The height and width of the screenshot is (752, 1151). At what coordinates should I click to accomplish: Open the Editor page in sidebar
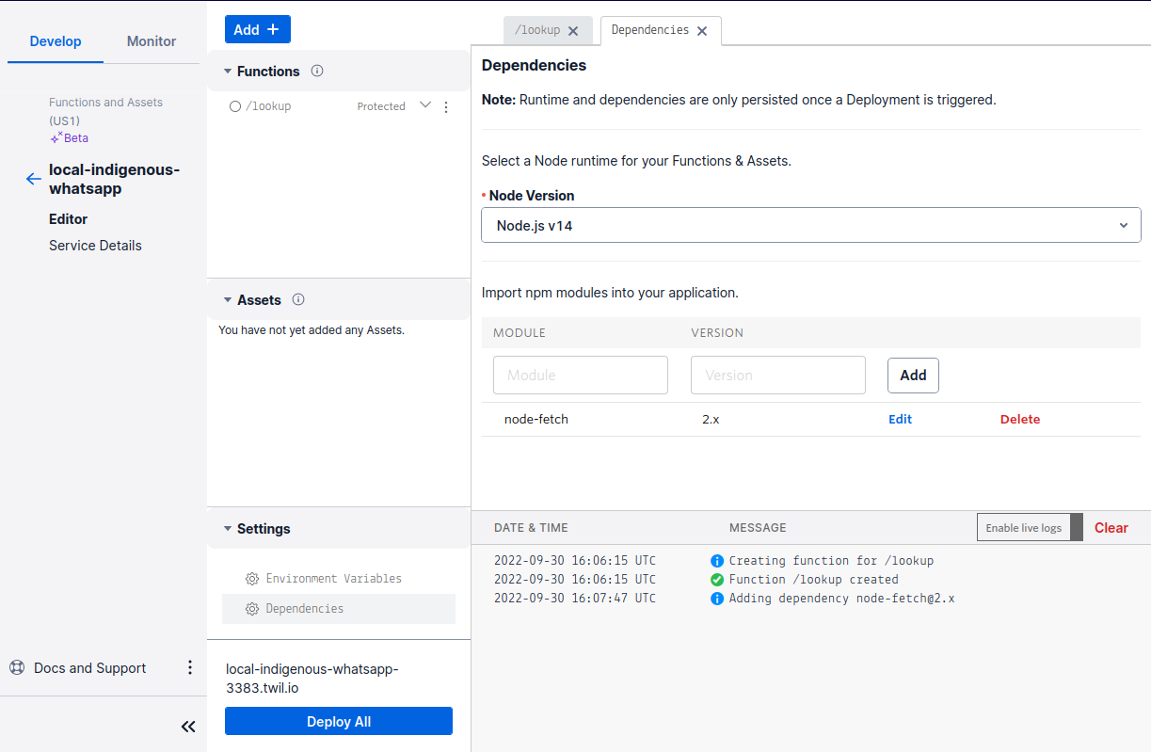[x=68, y=218]
